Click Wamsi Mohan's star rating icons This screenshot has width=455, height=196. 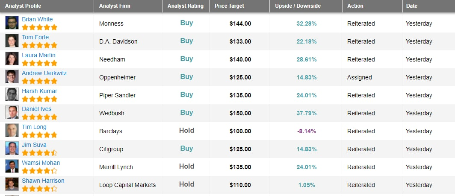click(x=39, y=171)
